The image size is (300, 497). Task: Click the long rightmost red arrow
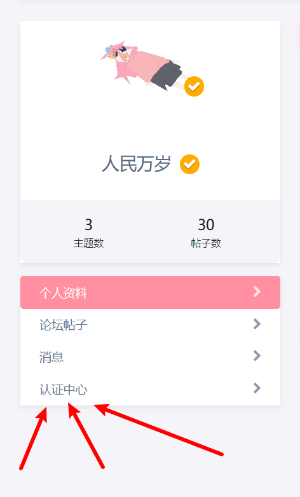click(158, 430)
